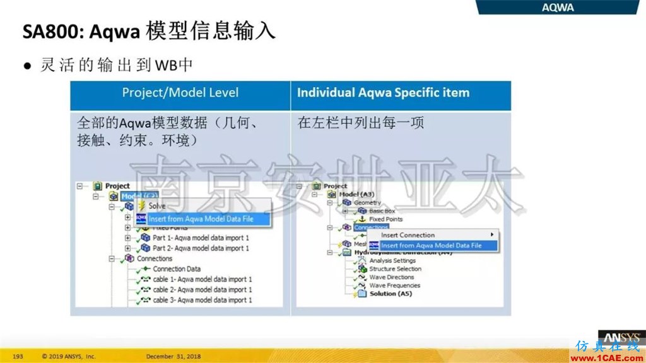
Task: Collapse the Model (A3) node
Action: click(x=314, y=194)
